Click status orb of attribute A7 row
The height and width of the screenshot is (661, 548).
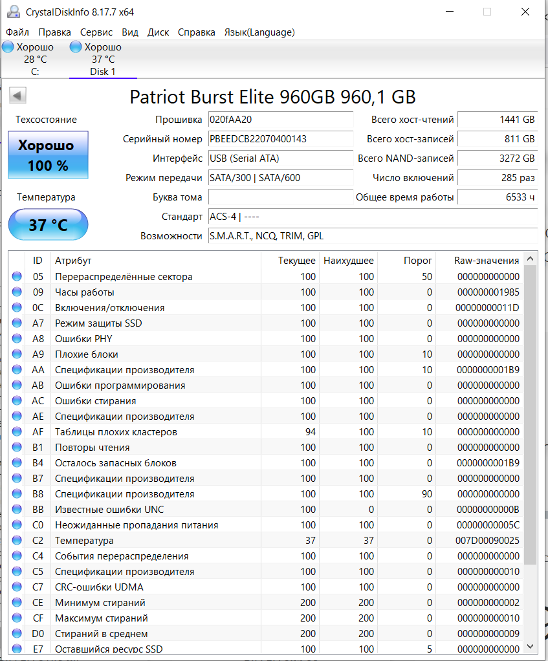[x=17, y=323]
